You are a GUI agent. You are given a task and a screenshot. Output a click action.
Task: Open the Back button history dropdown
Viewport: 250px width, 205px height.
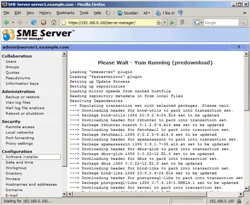coord(13,23)
